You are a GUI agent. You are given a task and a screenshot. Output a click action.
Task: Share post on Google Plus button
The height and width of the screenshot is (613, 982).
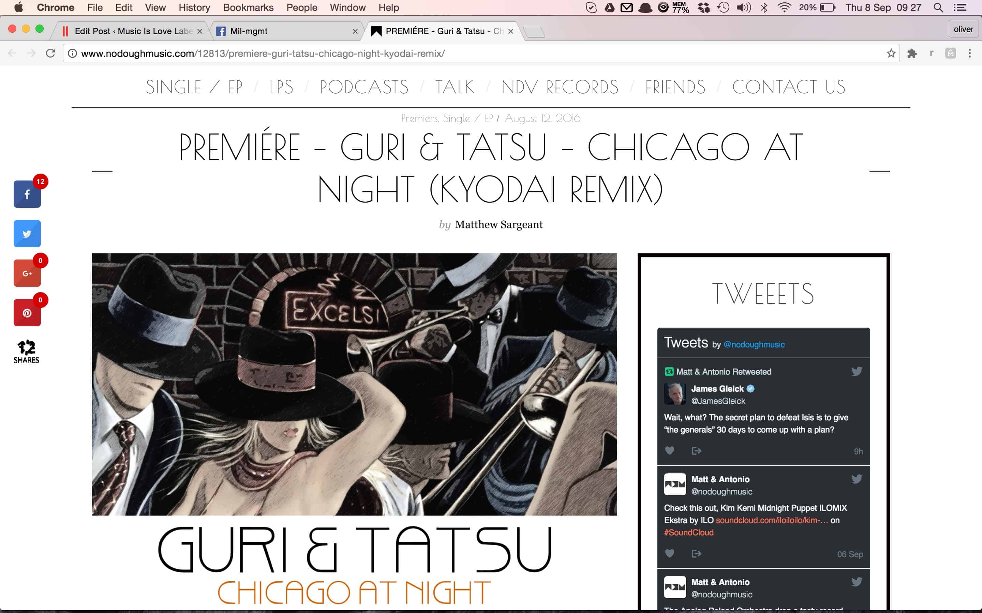click(27, 273)
